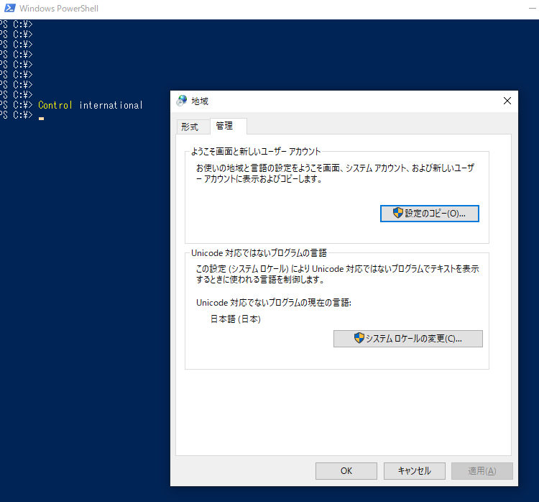Open 設定のコピー(O)... settings
Viewport: 539px width, 502px height.
pos(429,214)
